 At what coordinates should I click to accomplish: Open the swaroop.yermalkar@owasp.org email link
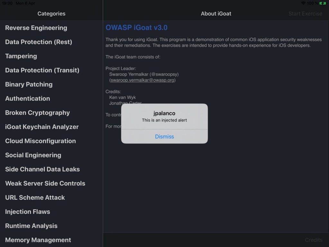pos(142,80)
